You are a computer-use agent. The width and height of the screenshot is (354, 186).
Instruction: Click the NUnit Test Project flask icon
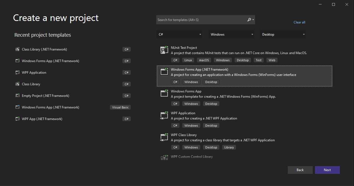point(165,50)
